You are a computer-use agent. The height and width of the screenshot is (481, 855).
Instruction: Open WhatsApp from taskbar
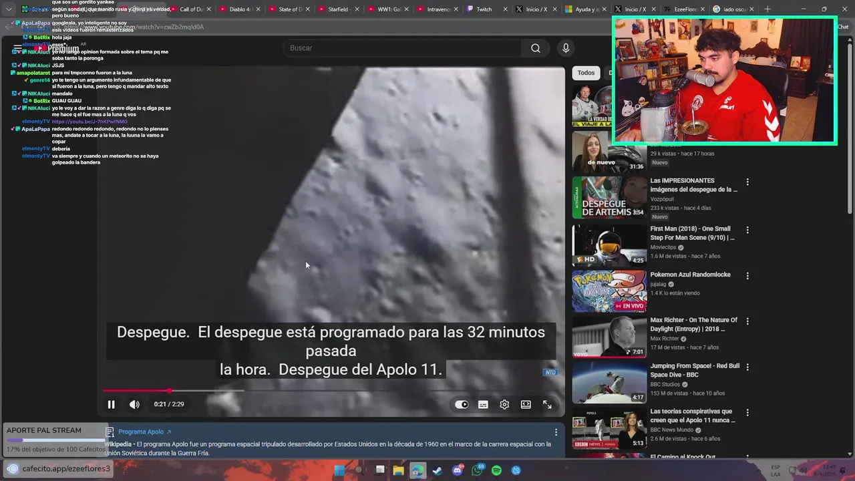coord(477,470)
